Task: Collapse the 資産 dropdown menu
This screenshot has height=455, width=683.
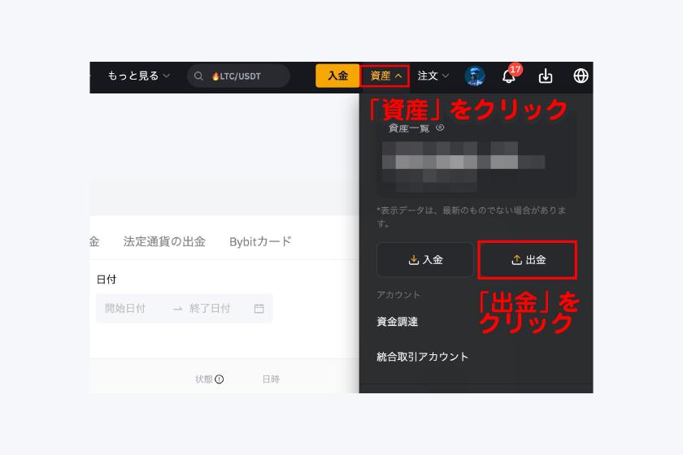Action: point(385,76)
